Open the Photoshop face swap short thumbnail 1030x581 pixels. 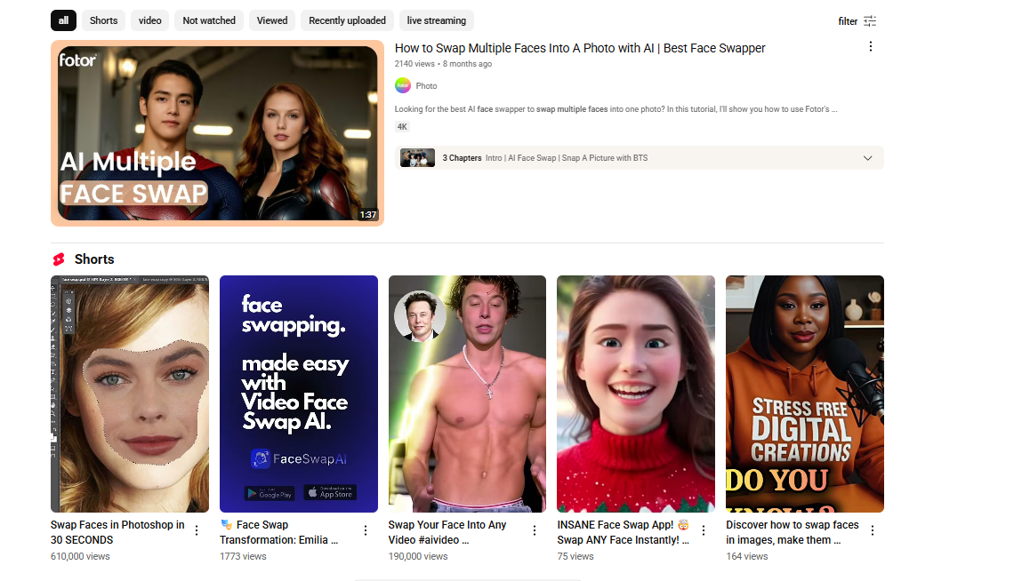click(129, 394)
